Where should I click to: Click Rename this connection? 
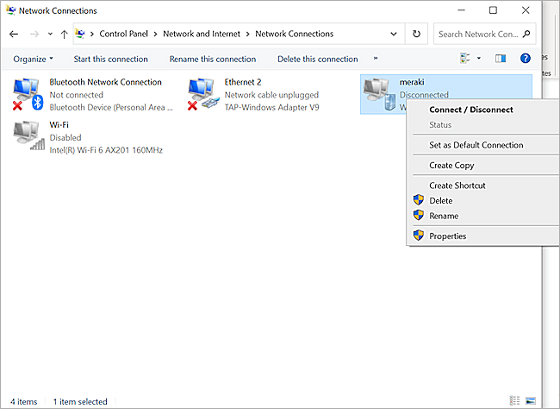pyautogui.click(x=213, y=59)
